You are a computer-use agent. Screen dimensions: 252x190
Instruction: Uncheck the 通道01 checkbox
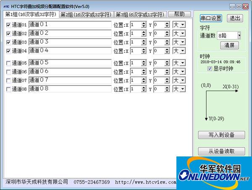(x=9, y=25)
